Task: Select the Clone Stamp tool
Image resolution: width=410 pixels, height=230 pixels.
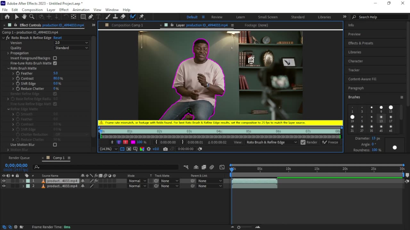Action: click(115, 17)
